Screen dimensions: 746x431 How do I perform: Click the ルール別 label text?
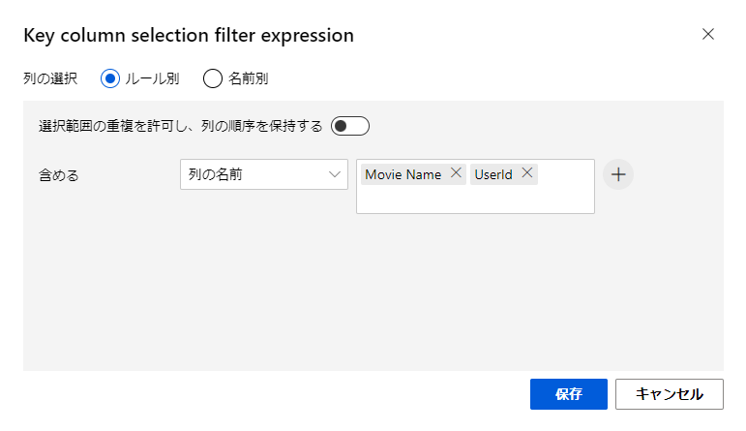tap(152, 79)
